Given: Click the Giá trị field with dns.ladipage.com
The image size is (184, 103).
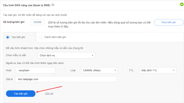Looking at the screenshot, I should [66, 79].
